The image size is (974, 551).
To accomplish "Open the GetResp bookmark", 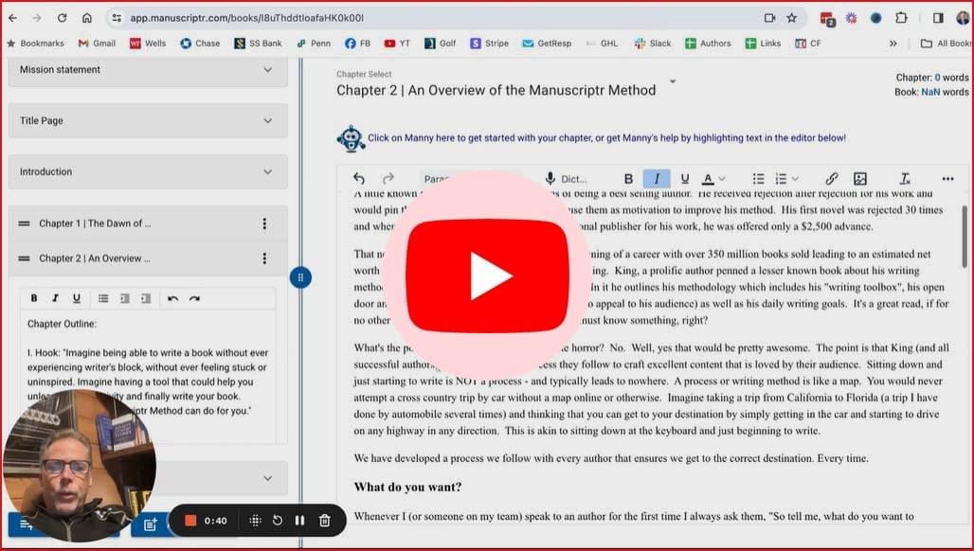I will [x=547, y=44].
